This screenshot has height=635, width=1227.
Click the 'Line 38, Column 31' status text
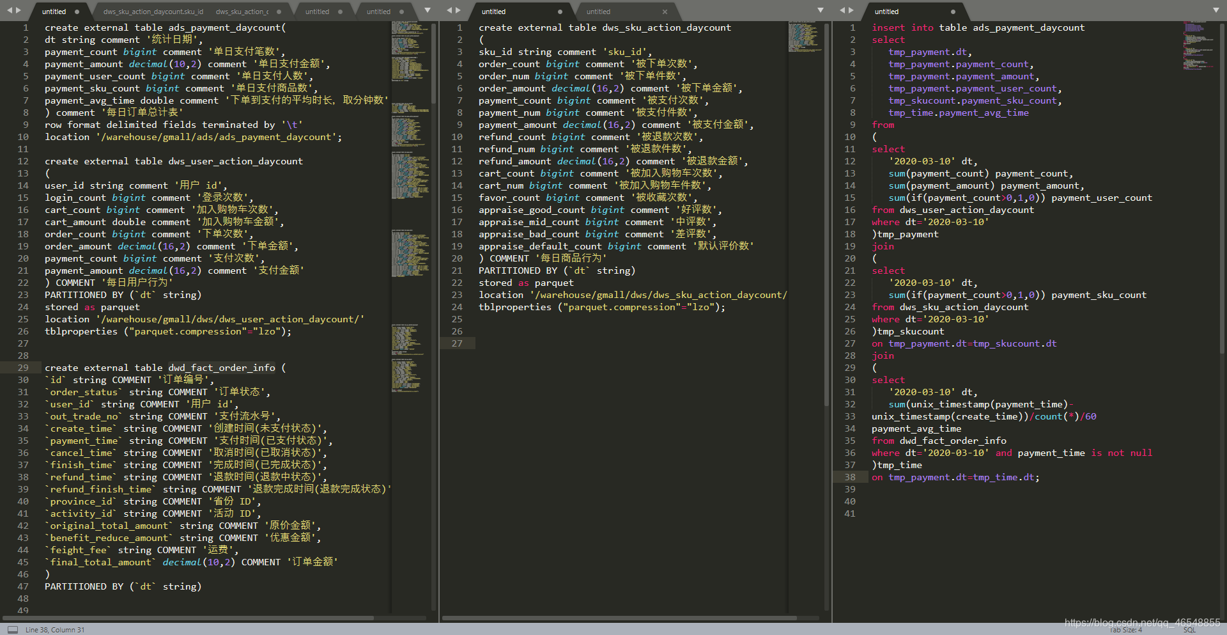click(x=55, y=630)
